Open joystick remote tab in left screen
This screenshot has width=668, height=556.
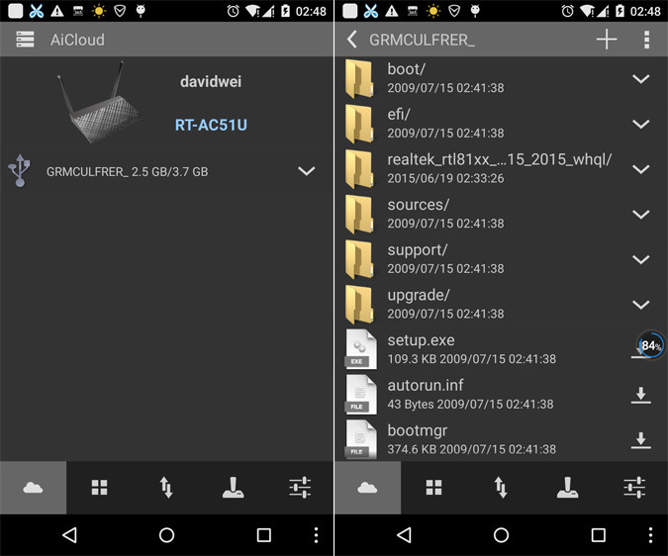click(x=233, y=487)
